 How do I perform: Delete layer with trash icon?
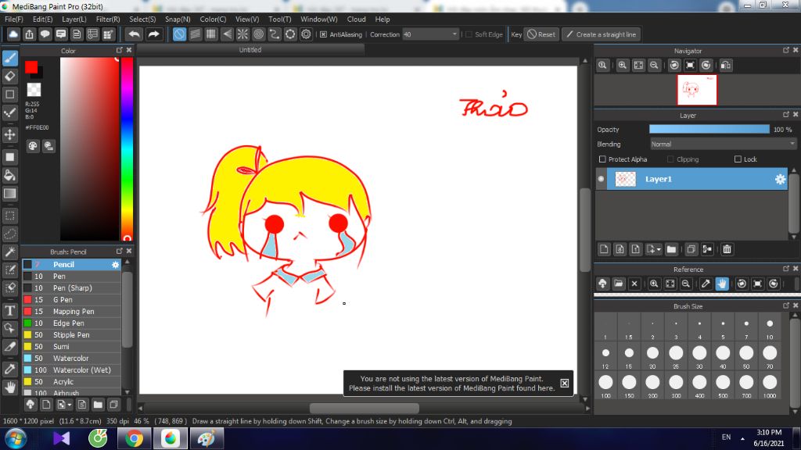click(727, 249)
